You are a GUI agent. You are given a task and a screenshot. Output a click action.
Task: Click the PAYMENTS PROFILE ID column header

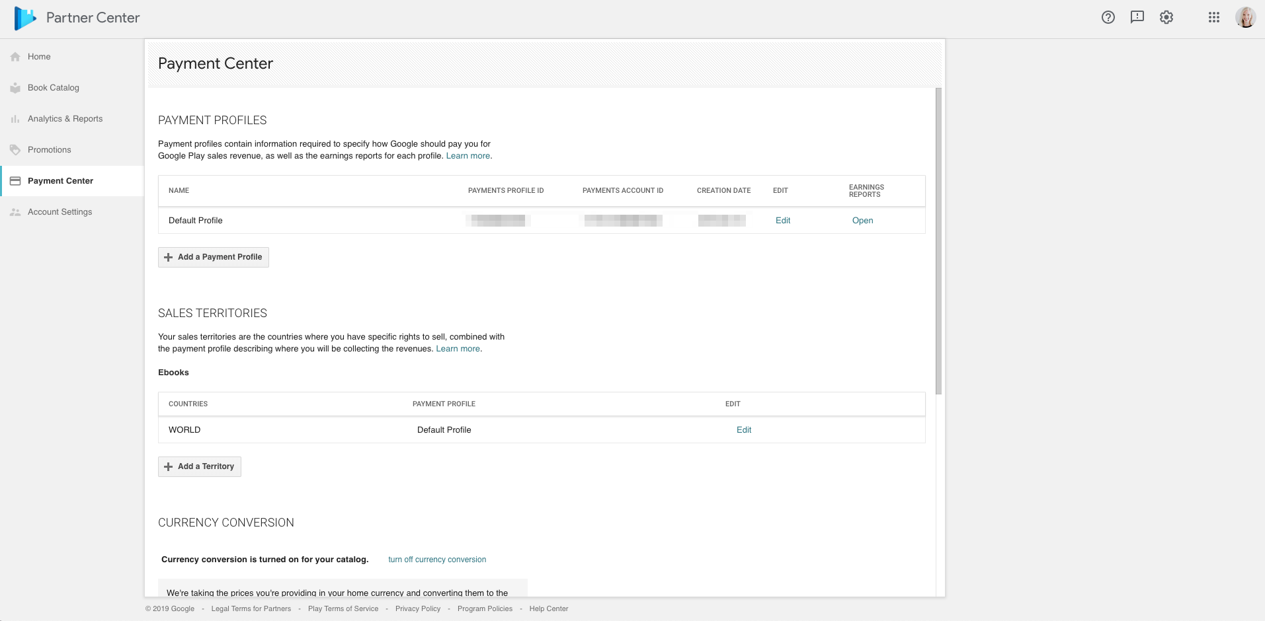click(506, 191)
